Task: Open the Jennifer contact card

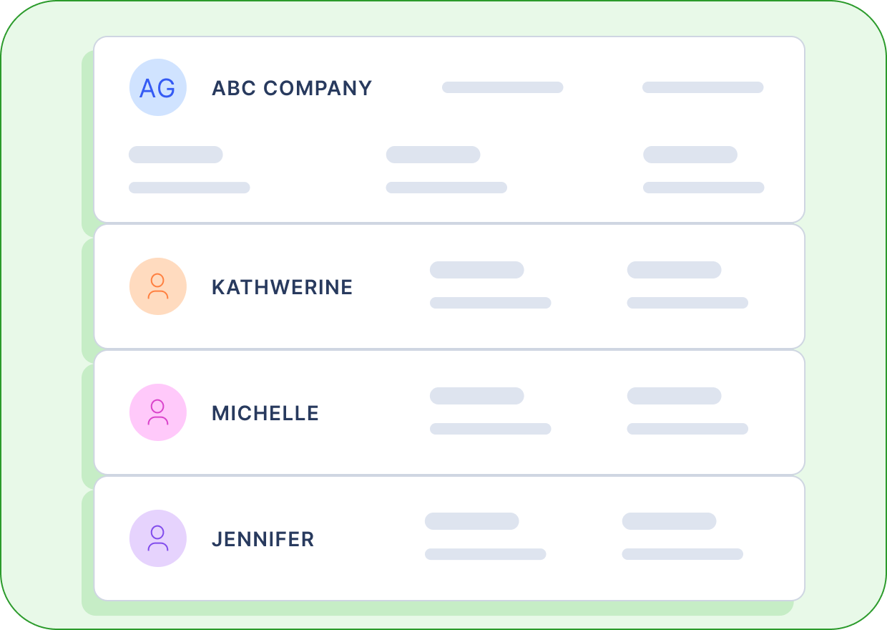Action: 449,538
